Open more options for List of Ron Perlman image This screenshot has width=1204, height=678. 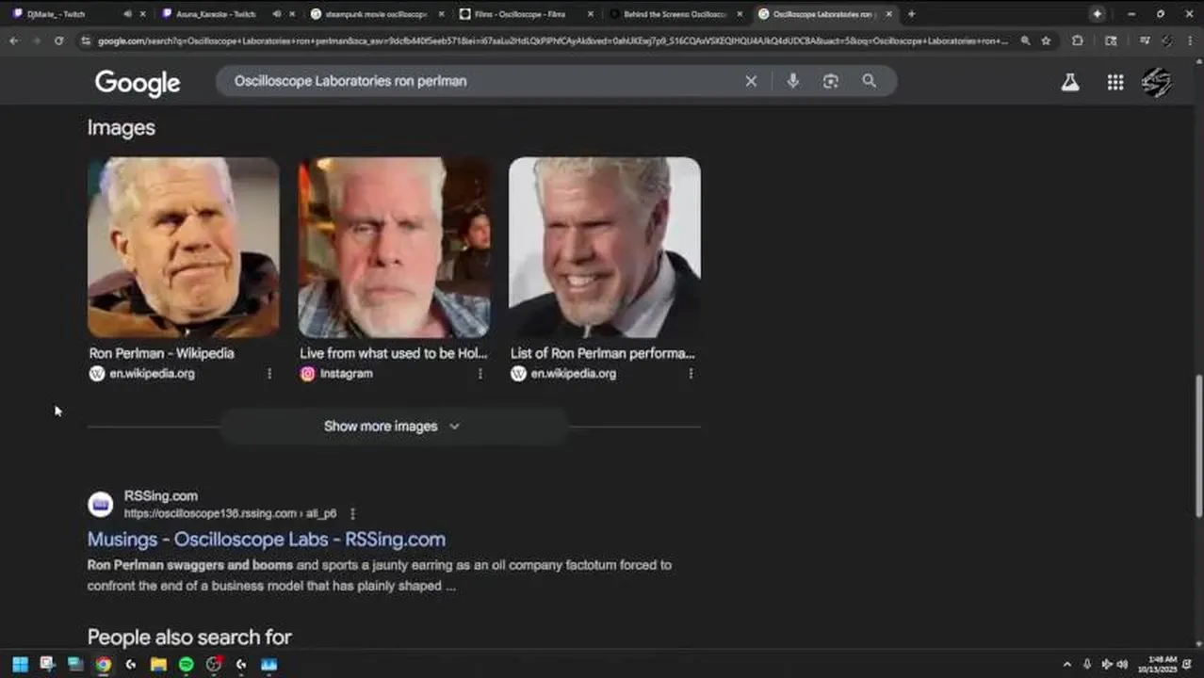pos(691,374)
